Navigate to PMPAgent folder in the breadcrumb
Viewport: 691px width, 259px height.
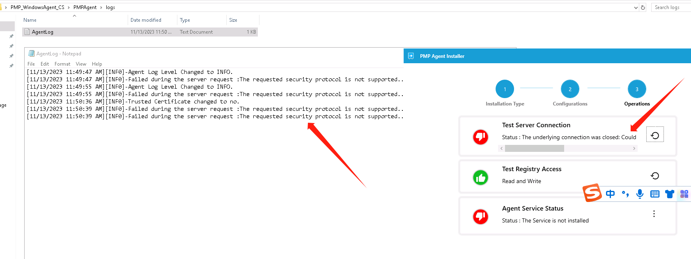click(85, 7)
